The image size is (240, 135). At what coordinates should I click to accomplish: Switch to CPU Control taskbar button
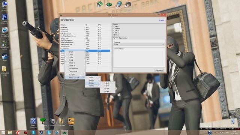point(64,132)
